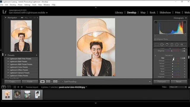Click highlight clipping indicator in histogram
The image size is (190, 107).
click(185, 22)
